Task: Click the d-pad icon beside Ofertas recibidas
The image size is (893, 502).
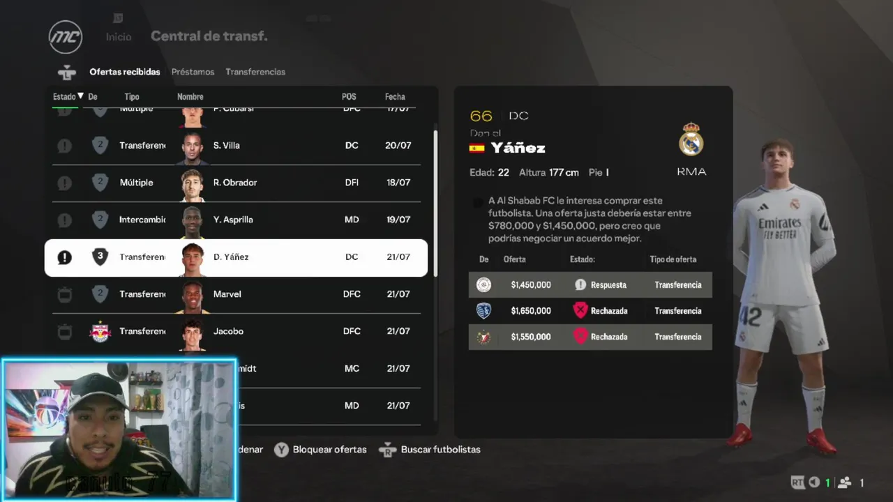Action: click(66, 72)
